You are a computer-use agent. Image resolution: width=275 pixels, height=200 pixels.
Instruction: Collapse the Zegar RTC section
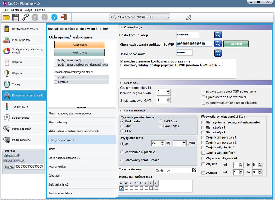[x=121, y=83]
